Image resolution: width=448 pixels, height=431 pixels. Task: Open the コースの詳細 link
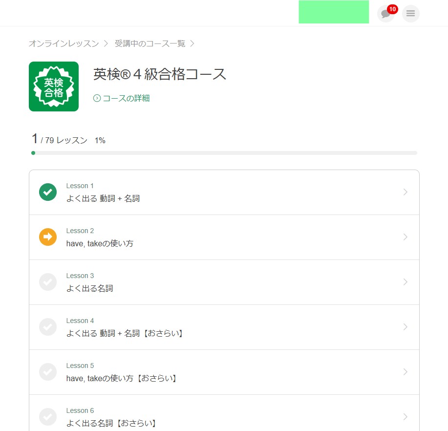click(126, 98)
